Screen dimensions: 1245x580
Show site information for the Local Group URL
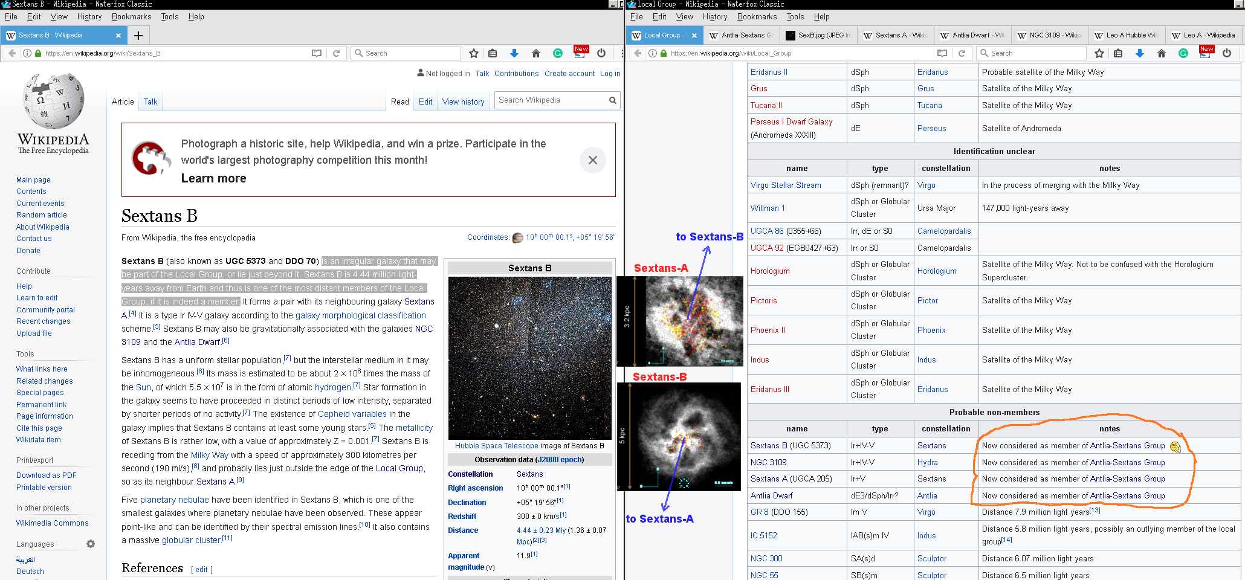(653, 53)
